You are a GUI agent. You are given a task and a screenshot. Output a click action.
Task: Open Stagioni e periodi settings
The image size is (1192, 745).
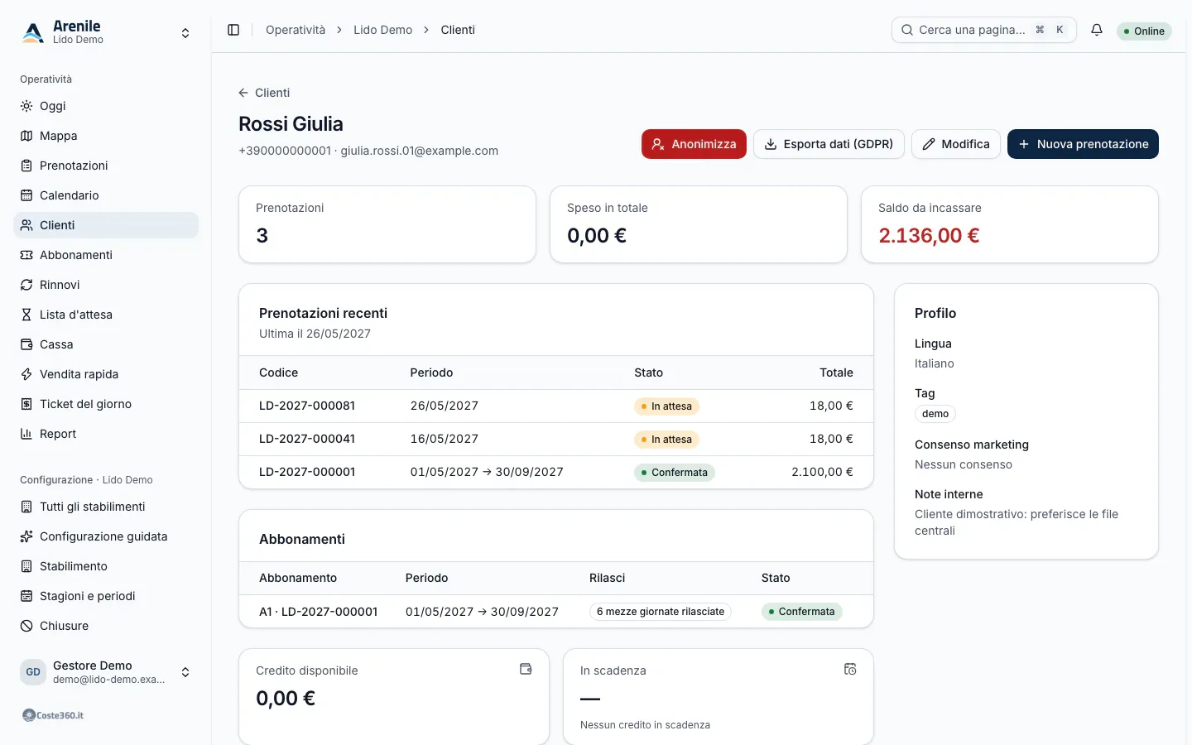coord(106,596)
